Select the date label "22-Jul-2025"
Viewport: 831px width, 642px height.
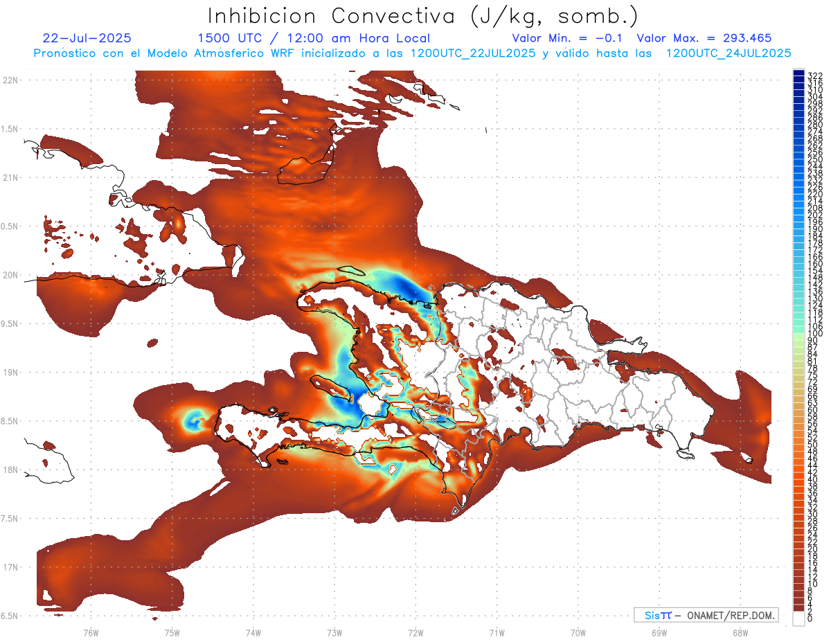tap(87, 38)
